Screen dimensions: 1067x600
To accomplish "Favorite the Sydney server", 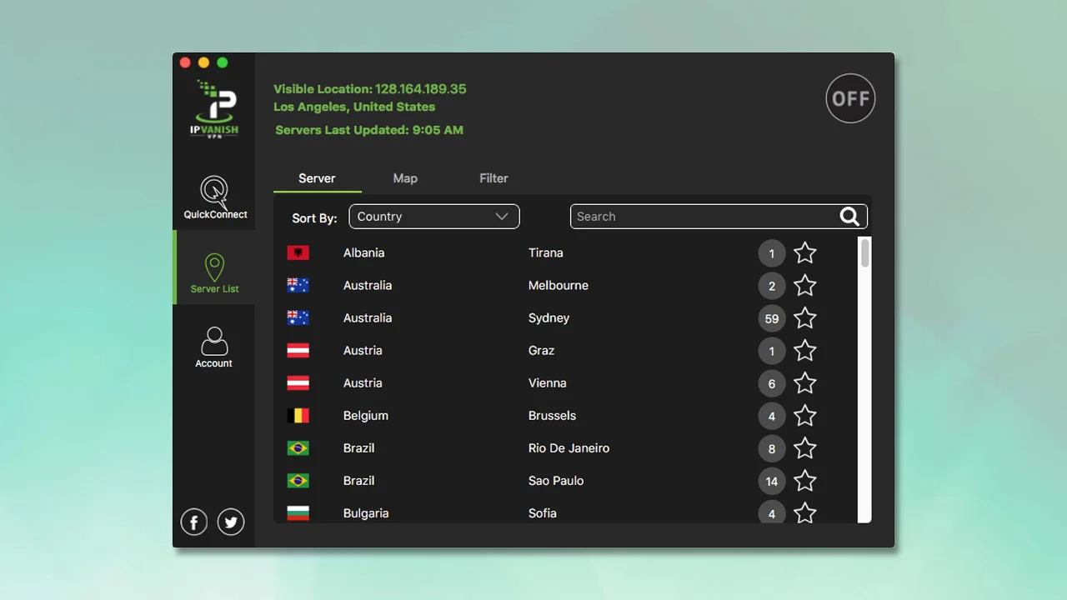I will (805, 318).
